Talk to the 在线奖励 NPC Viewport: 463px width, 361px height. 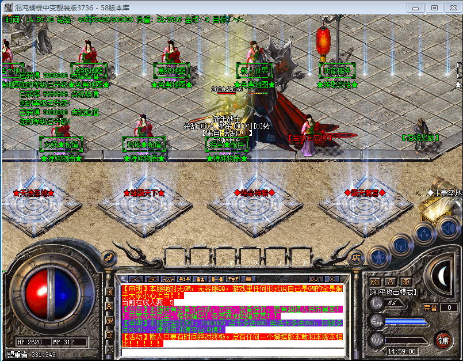point(420,136)
